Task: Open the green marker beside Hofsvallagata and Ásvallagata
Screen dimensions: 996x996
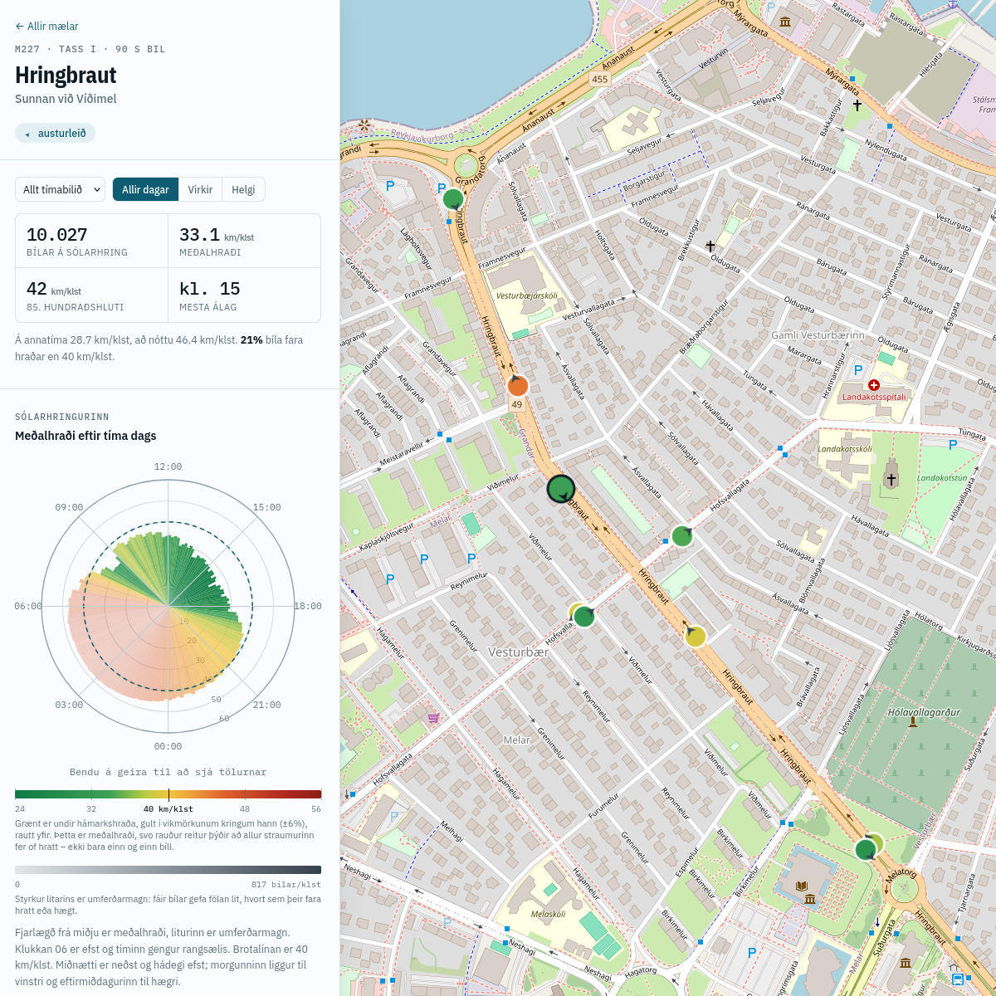Action: [681, 535]
